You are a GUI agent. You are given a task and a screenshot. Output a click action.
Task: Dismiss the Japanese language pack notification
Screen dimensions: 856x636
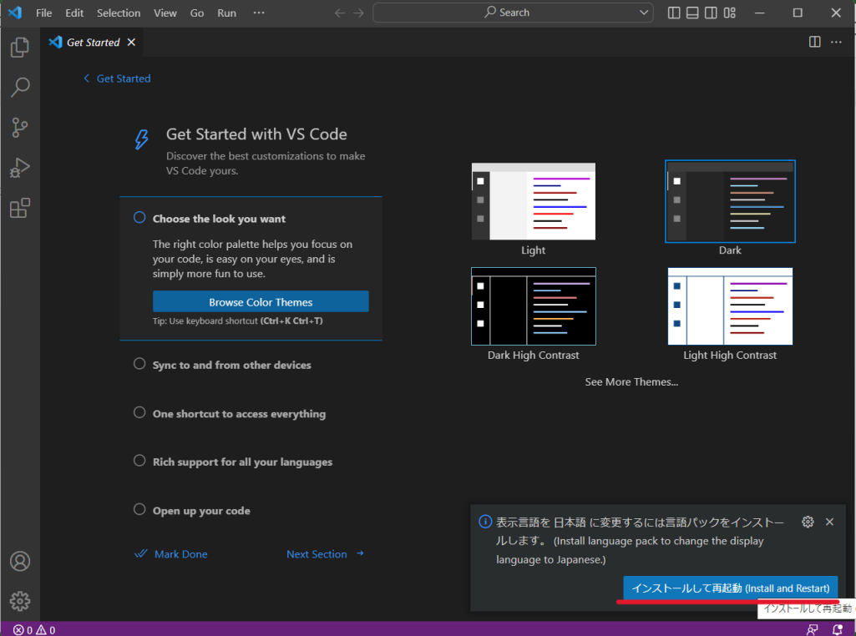(829, 522)
